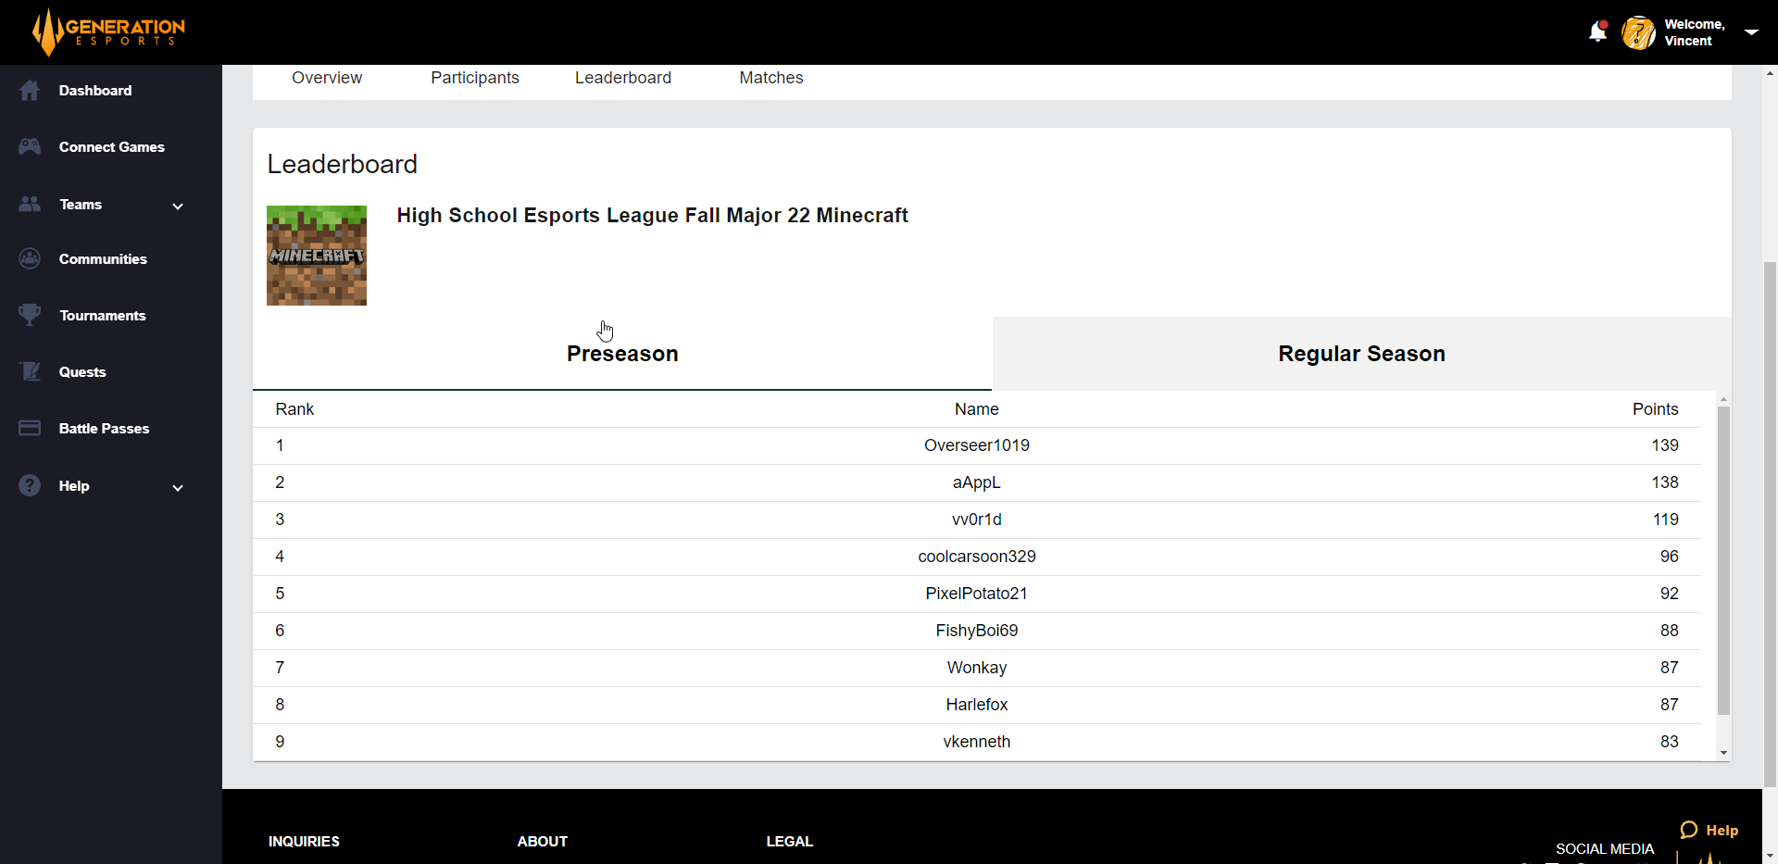Click player name coolcarsoon329
The width and height of the screenshot is (1778, 864).
tap(977, 557)
